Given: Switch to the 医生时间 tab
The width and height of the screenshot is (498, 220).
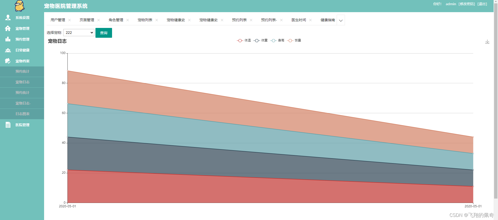Looking at the screenshot, I should point(299,20).
